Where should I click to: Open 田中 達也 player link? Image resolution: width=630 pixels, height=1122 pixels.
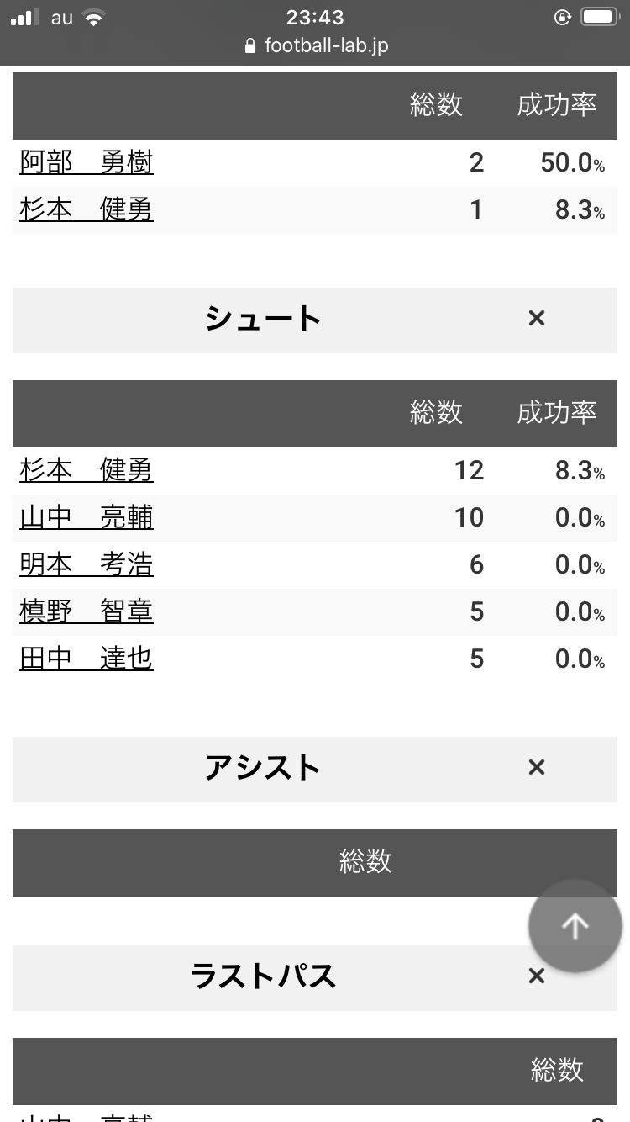[x=87, y=659]
